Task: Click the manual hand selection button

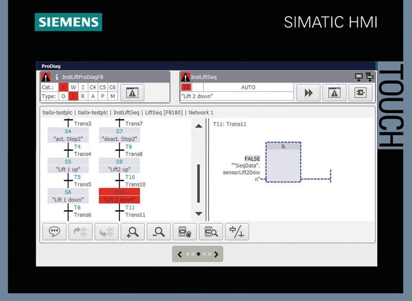Action: (x=185, y=231)
